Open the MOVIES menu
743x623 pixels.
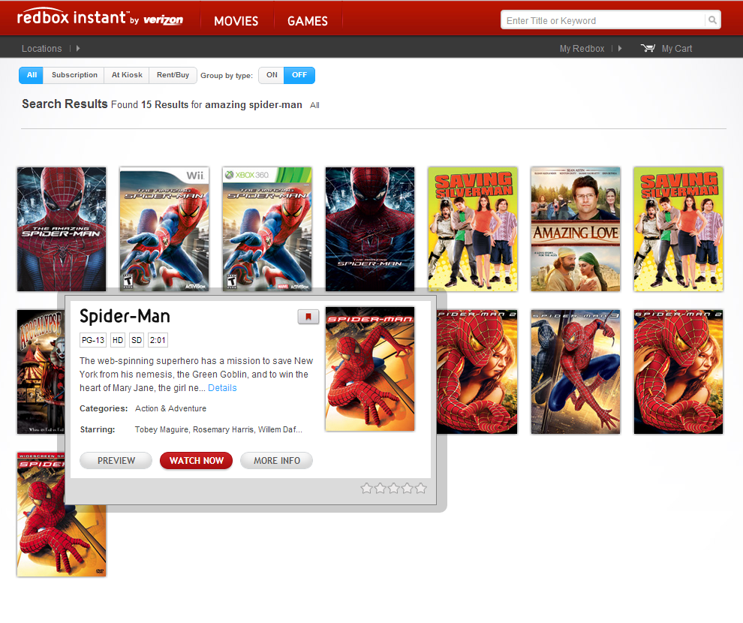[x=236, y=22]
